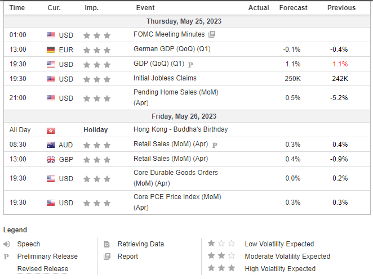Click the Imp. column header
The width and height of the screenshot is (373, 279).
[91, 8]
